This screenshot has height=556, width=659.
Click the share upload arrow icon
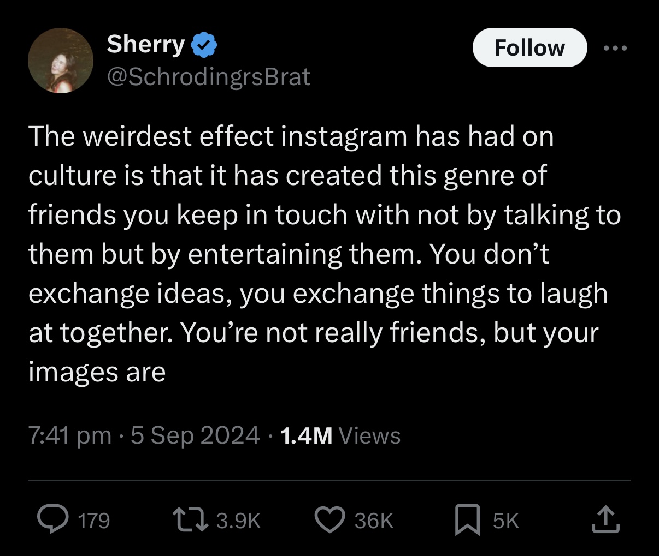[x=606, y=519]
